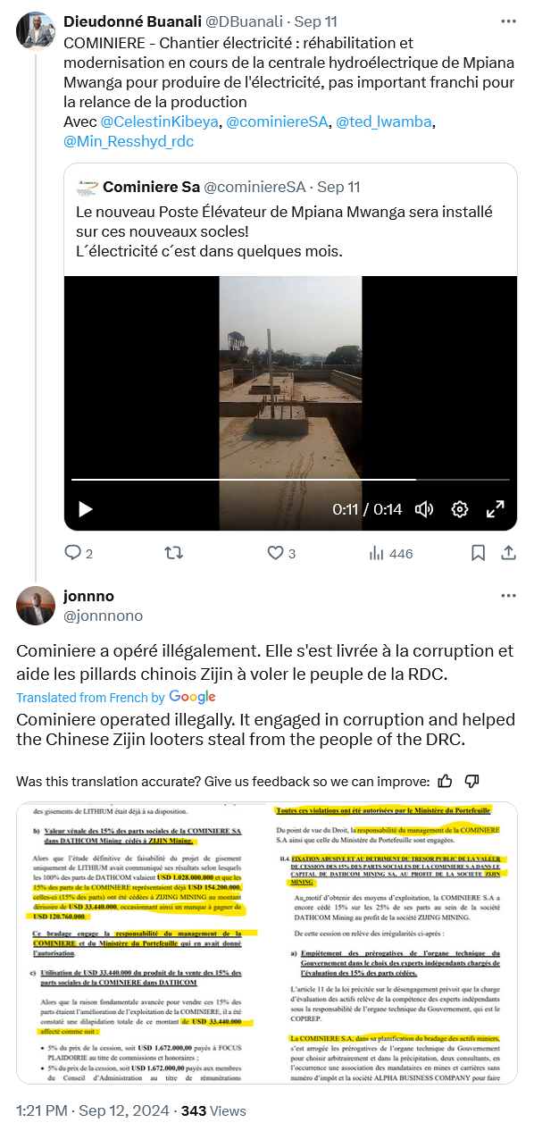534x1131 pixels.
Task: Like the tweet with 3 likes
Action: click(x=276, y=554)
